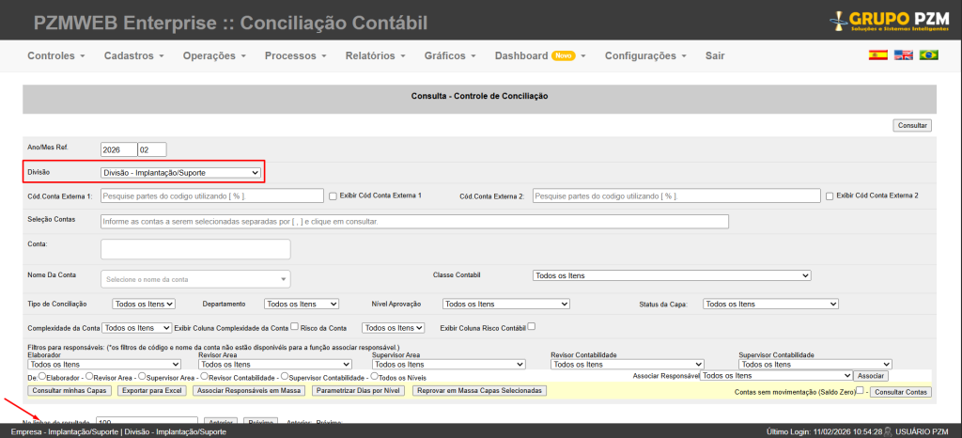
Task: Enable Exibir Cód Conta Externa 1 checkbox
Action: [333, 196]
